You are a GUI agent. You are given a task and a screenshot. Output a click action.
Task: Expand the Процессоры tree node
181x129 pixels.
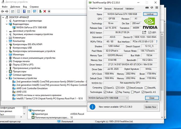(7, 71)
